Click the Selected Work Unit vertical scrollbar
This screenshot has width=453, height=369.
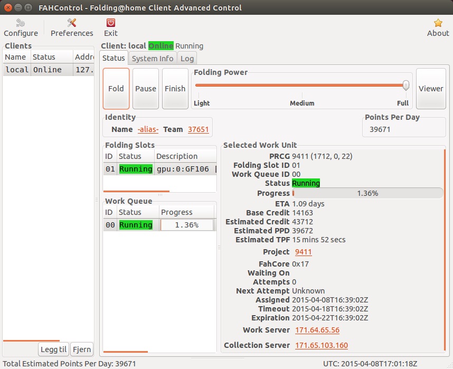click(445, 250)
